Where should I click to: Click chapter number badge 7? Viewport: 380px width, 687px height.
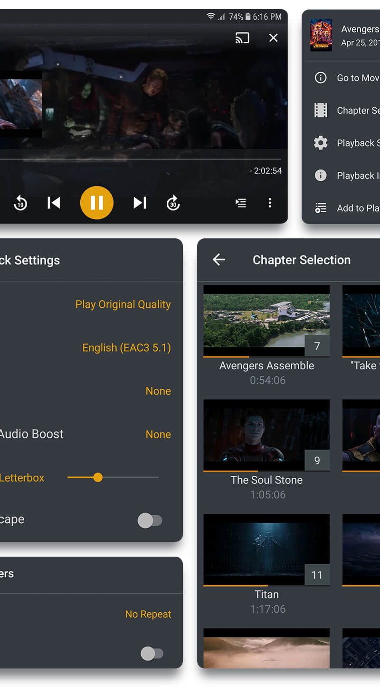coord(317,346)
